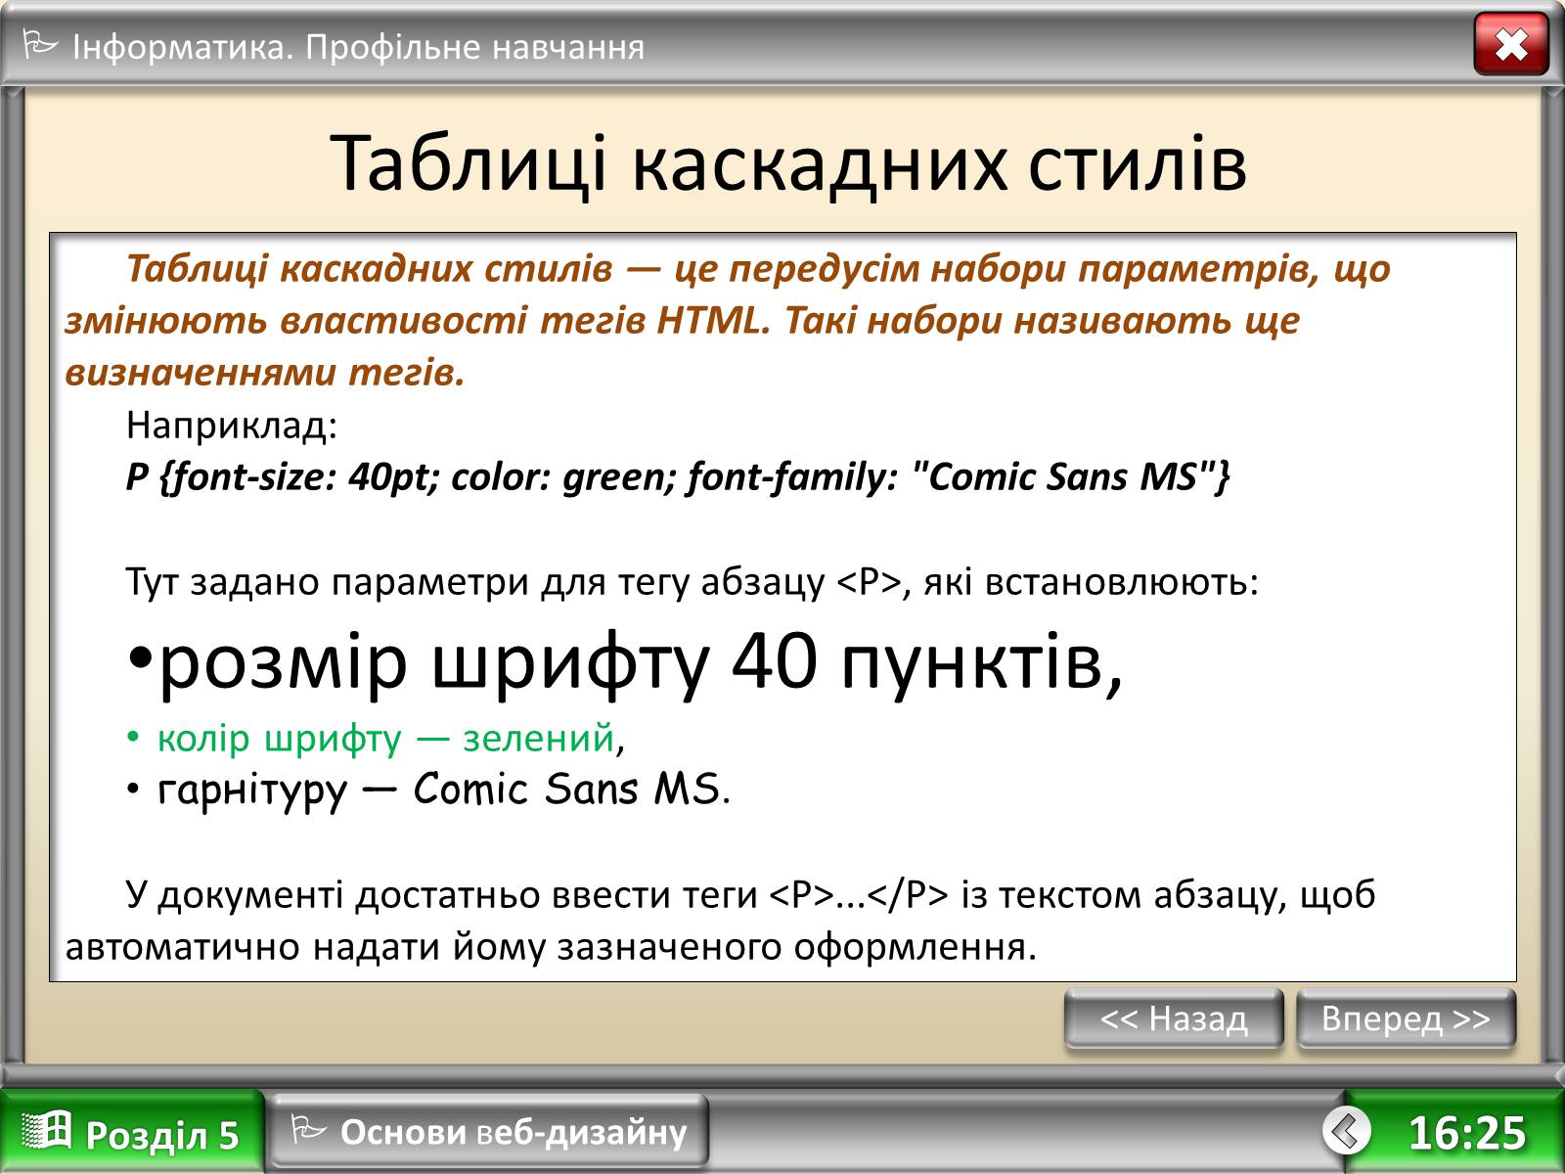
Task: Click the title text Інформатика. Профільне навчання
Action: click(358, 47)
